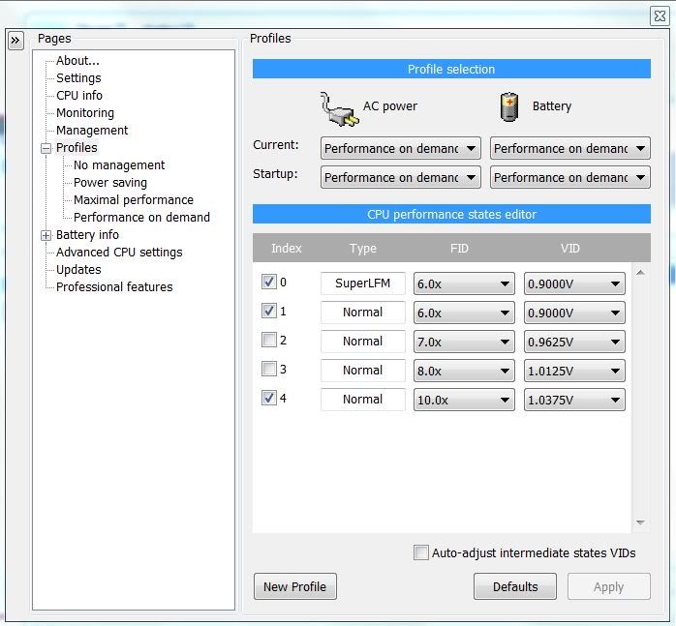Uncheck the state 1 checkbox

[x=269, y=311]
